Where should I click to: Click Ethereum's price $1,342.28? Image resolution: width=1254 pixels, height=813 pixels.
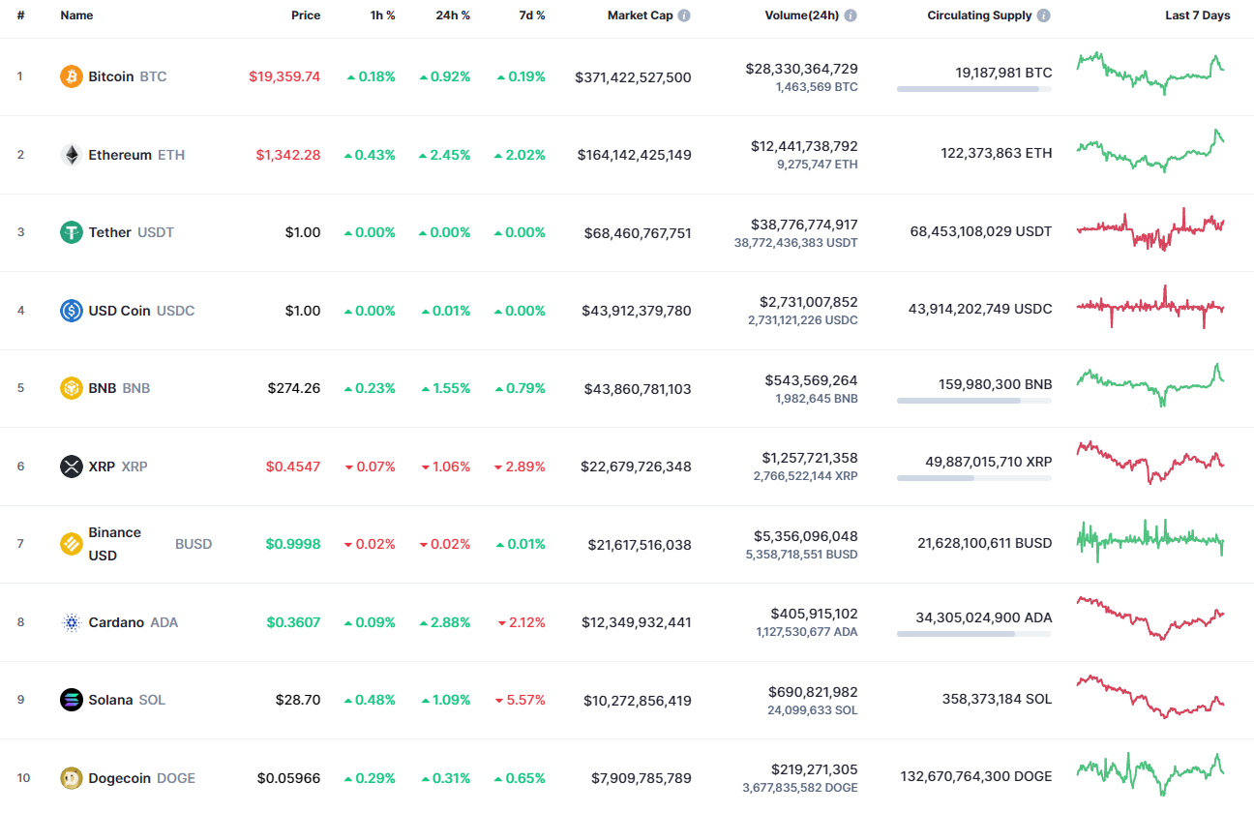pyautogui.click(x=288, y=155)
